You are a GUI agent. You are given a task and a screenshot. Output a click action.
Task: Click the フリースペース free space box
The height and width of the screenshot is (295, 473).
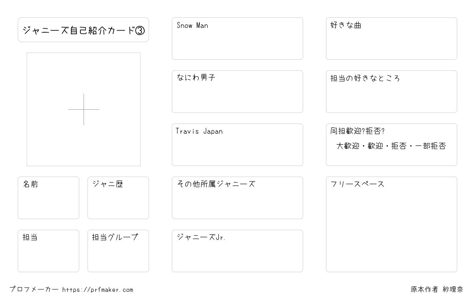[x=391, y=224]
